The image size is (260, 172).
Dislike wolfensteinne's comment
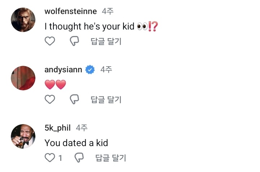pyautogui.click(x=74, y=41)
